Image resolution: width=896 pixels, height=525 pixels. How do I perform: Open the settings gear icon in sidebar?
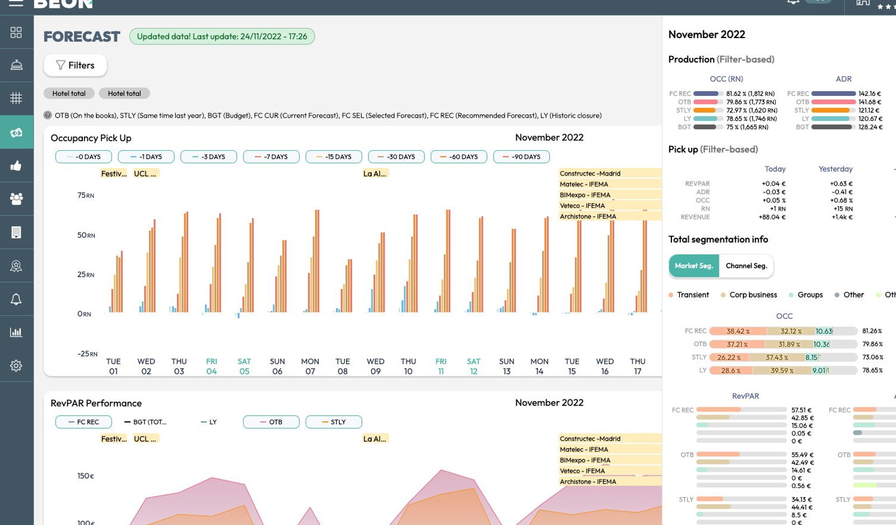coord(16,365)
